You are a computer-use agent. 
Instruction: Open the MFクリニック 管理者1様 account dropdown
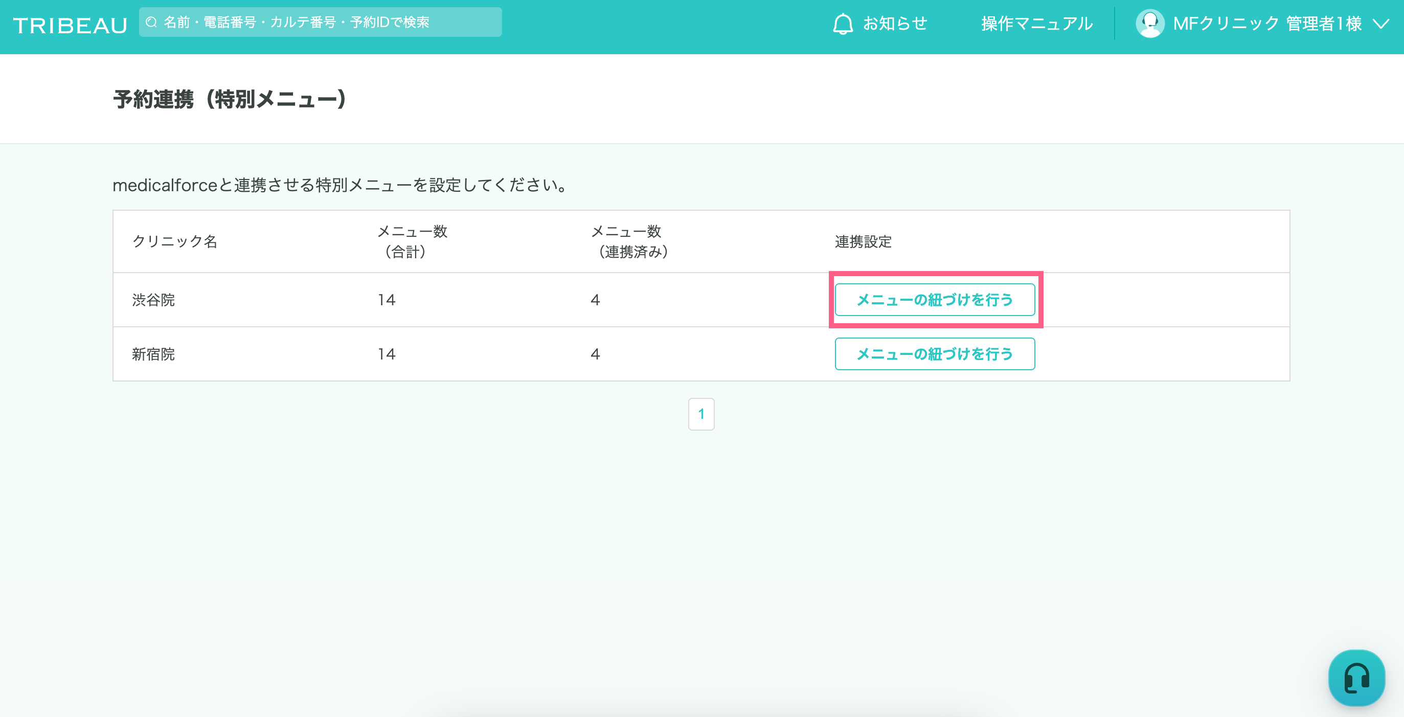coord(1266,24)
